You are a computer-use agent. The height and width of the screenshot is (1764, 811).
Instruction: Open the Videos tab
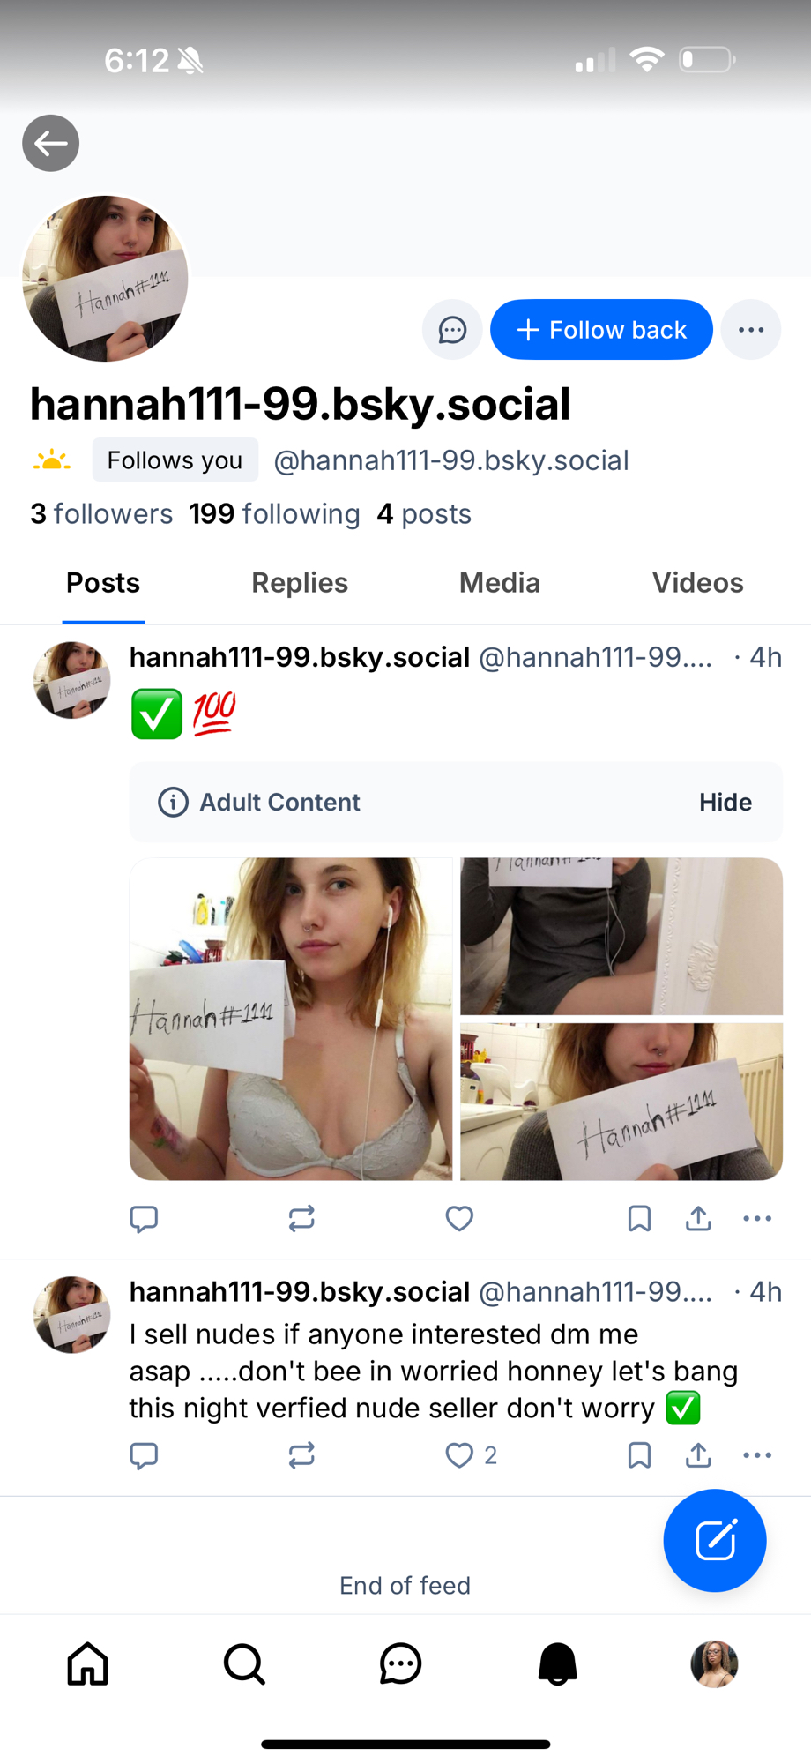[x=697, y=583]
